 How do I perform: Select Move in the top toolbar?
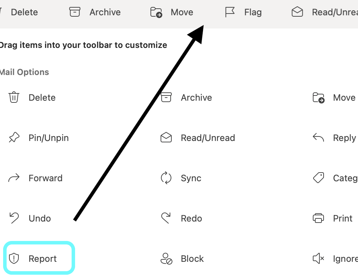click(x=172, y=12)
